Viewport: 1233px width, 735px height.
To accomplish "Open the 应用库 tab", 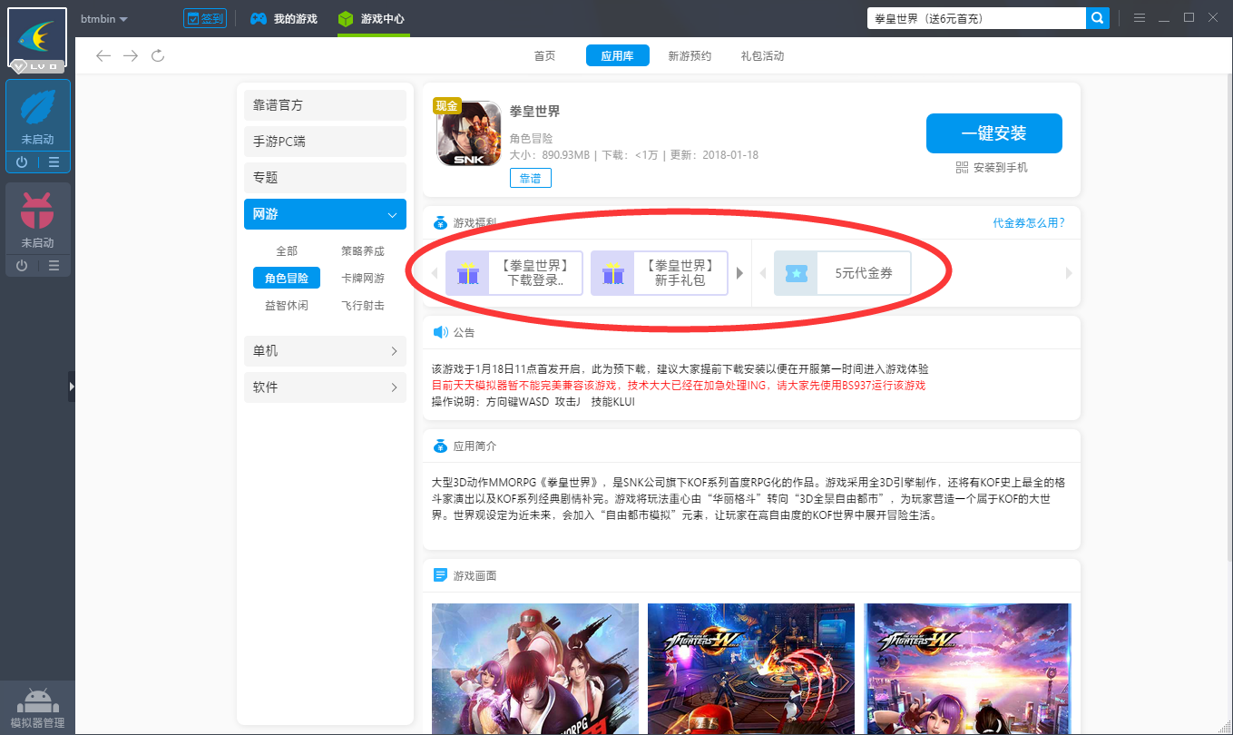I will pyautogui.click(x=617, y=56).
